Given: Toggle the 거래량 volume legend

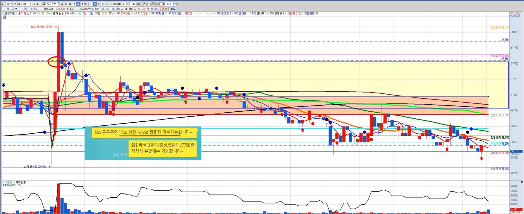Looking at the screenshot, I should coord(7,182).
